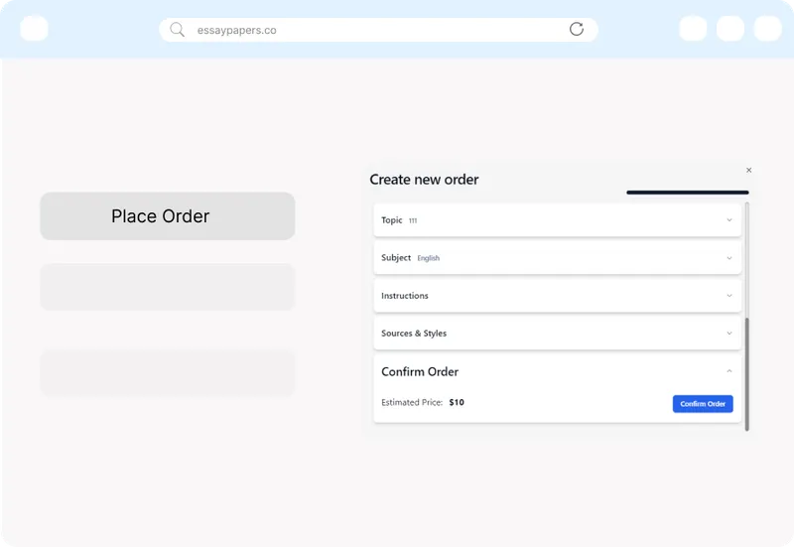Expand the Subject section chevron

point(729,258)
